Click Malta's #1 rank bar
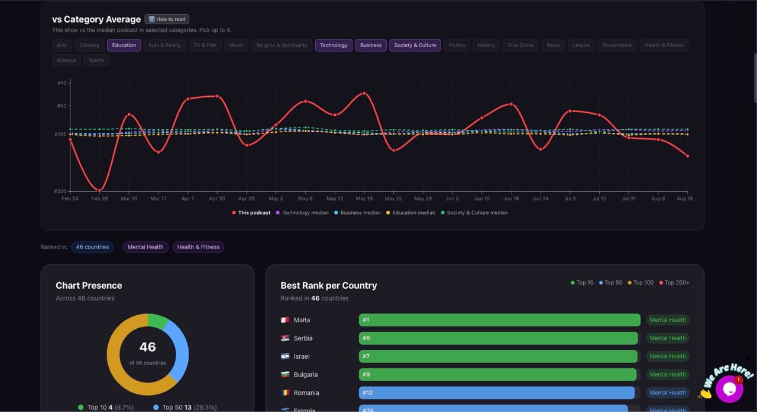This screenshot has height=412, width=757. (x=499, y=320)
